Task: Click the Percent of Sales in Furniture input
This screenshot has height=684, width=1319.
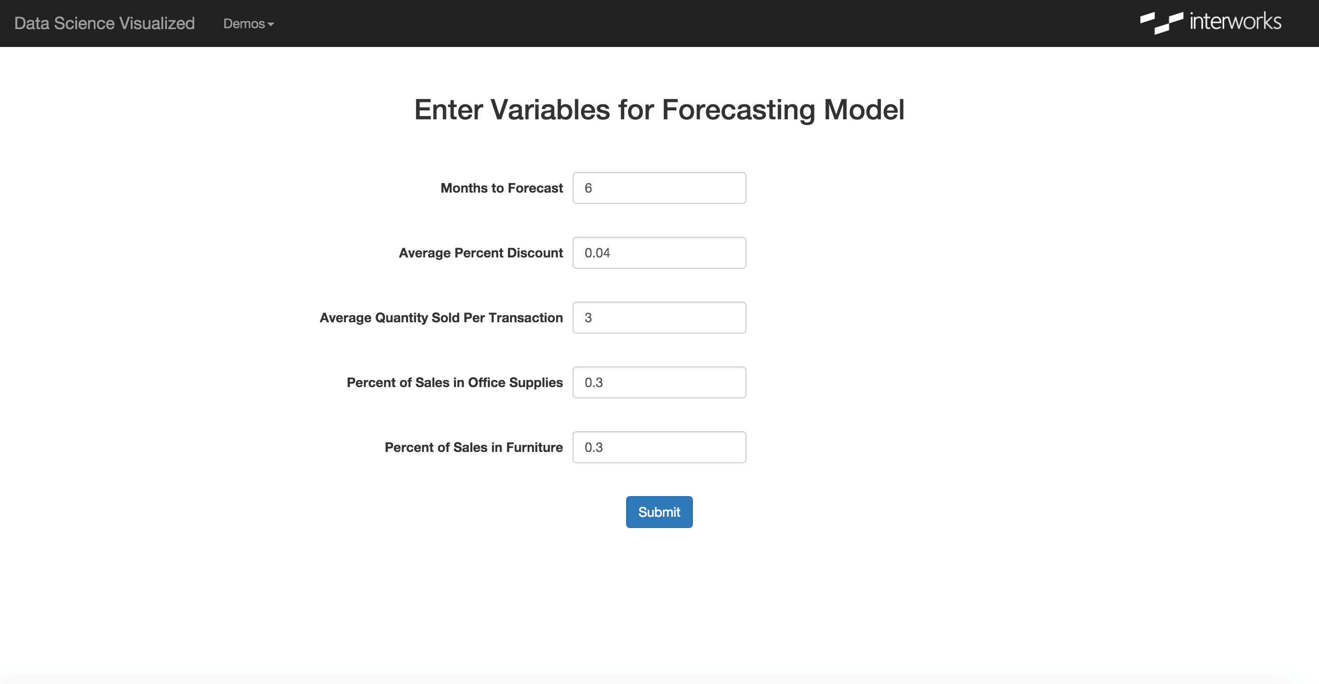Action: pos(659,448)
